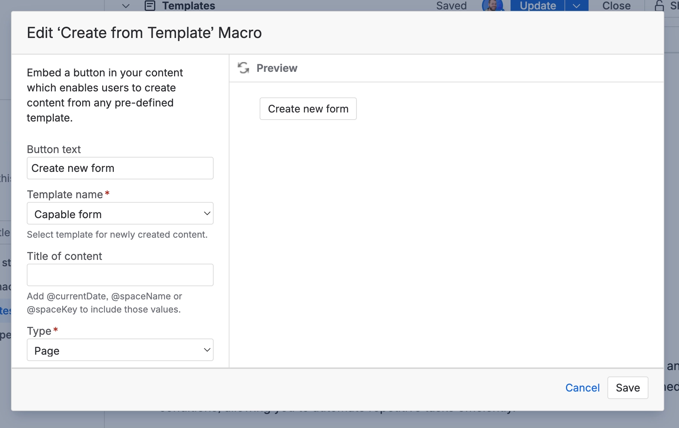Click the dialog title 'Edit Create from Template Macro'
Image resolution: width=679 pixels, height=428 pixels.
coord(144,33)
